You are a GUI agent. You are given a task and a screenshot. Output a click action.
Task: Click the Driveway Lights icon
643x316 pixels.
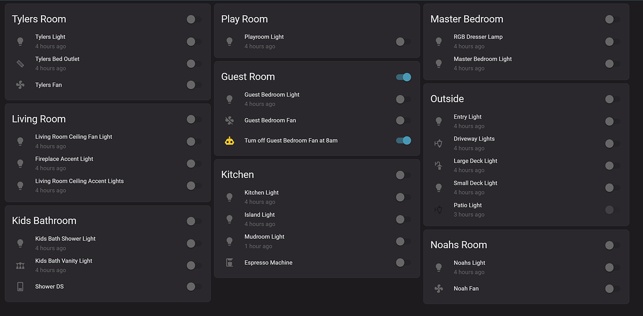[x=438, y=143]
